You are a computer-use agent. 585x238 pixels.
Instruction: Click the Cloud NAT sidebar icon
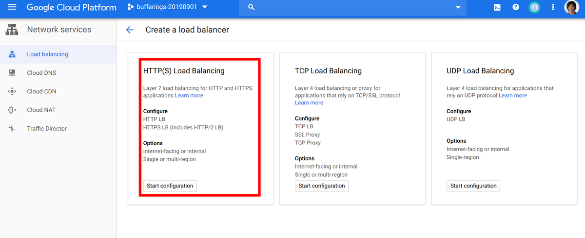pyautogui.click(x=12, y=110)
